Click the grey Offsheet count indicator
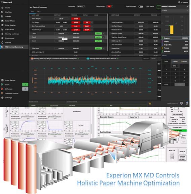The image size is (191, 194). (25, 89)
